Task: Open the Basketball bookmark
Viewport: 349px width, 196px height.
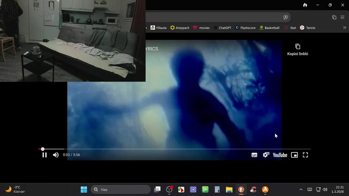Action: 269,28
